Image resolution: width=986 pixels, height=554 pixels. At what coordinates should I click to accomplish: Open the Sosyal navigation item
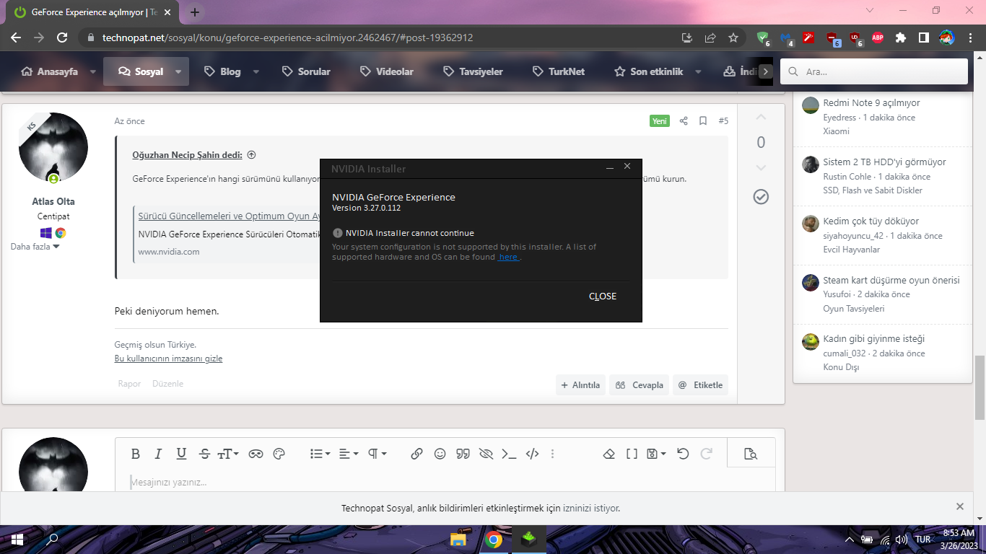[141, 71]
